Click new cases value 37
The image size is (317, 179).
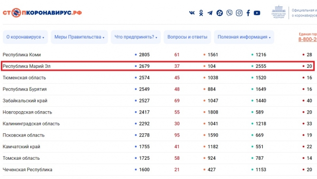(177, 66)
